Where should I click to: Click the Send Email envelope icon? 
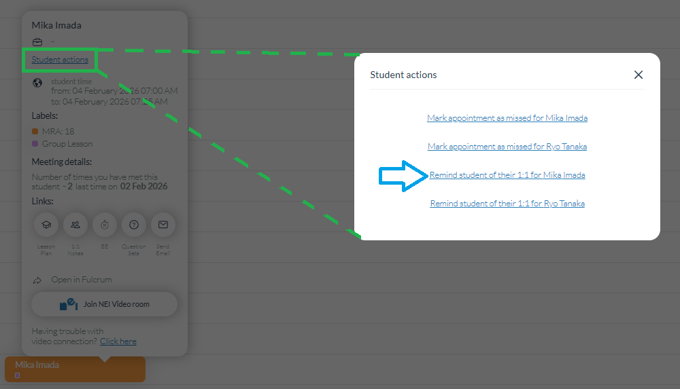coord(163,225)
